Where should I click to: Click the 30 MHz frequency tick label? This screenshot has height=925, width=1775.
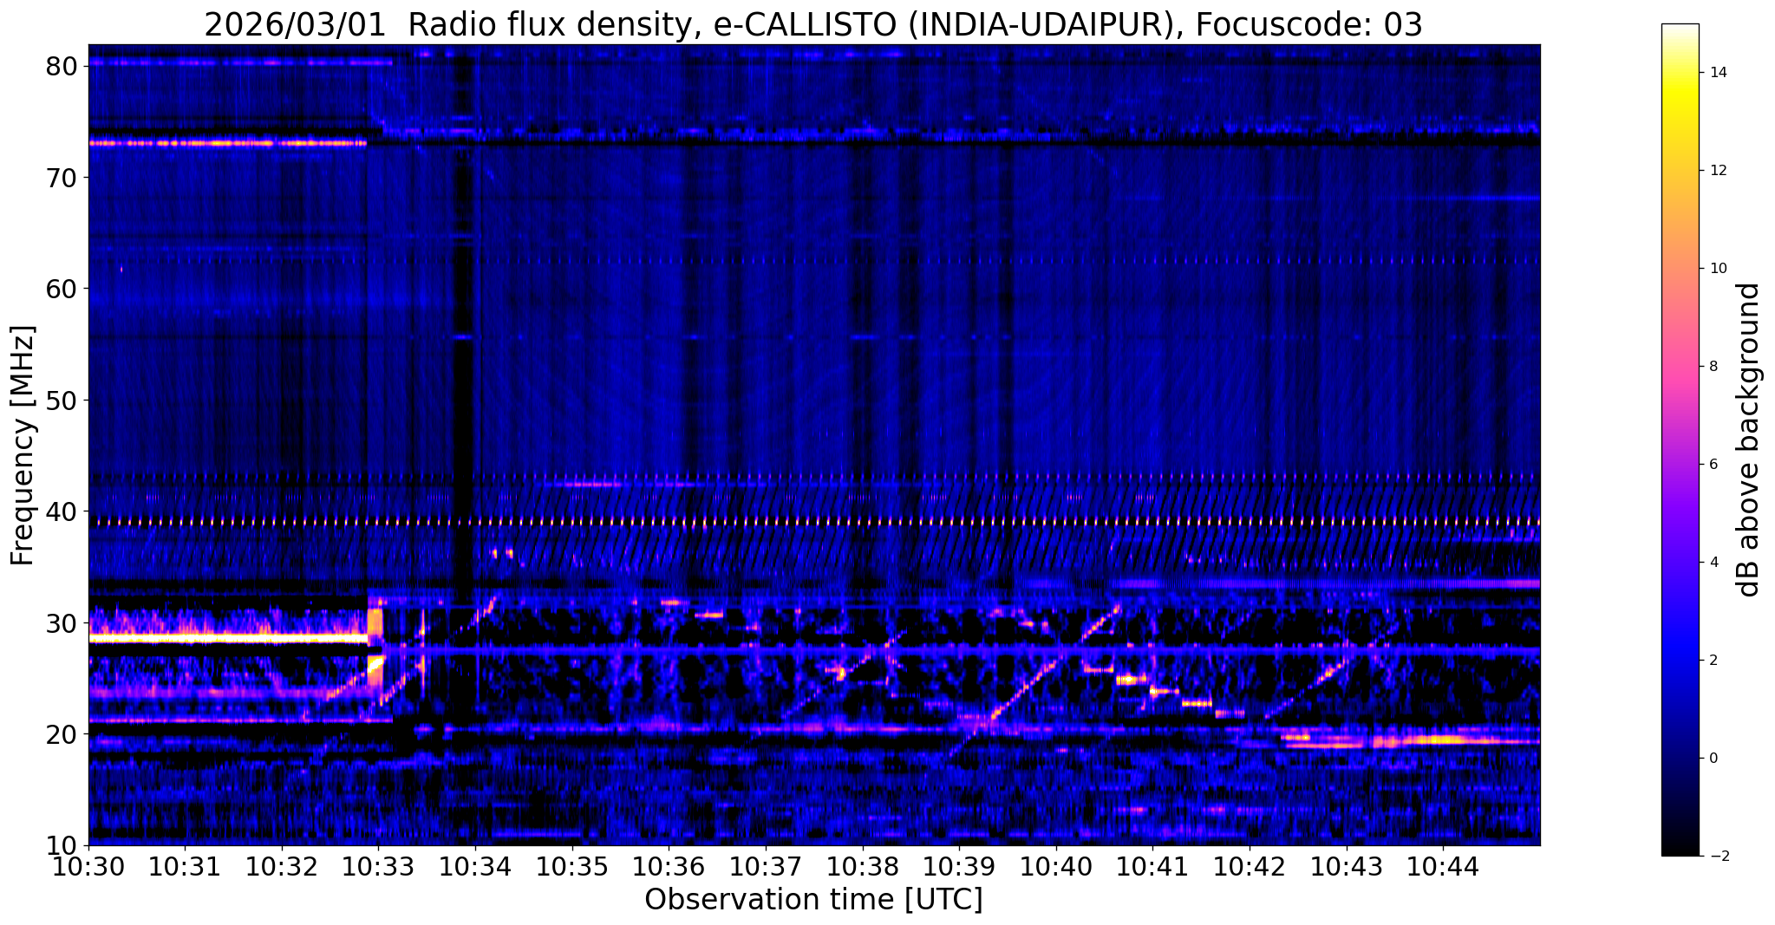(60, 622)
